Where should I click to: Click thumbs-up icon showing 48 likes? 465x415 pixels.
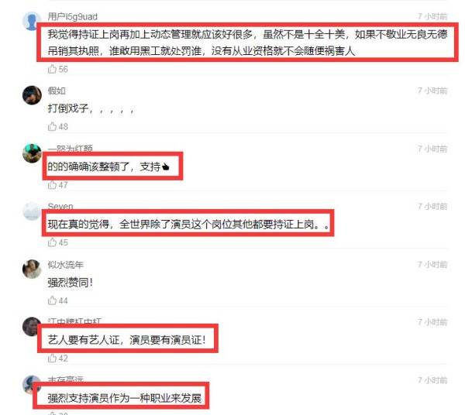click(52, 126)
